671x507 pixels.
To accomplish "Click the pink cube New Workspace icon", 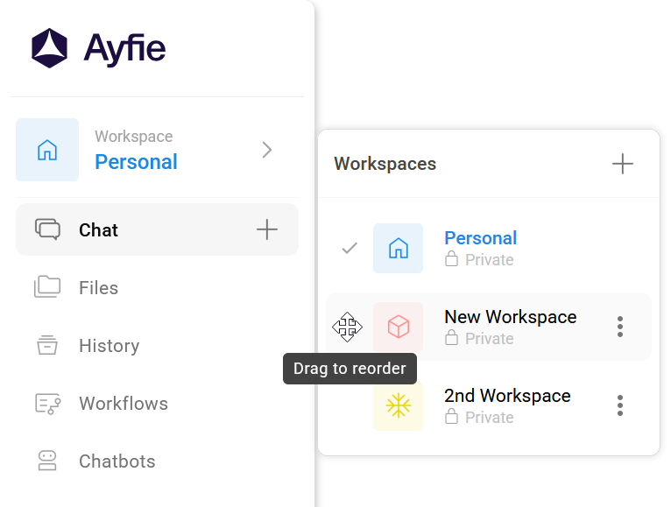I will pos(399,327).
